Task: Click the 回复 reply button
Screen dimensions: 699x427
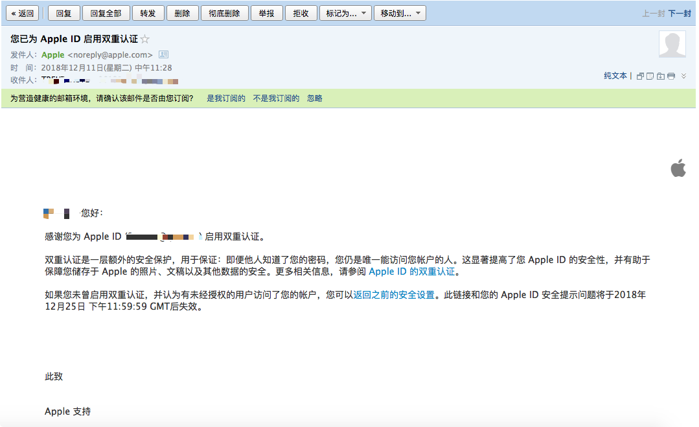Action: coord(63,14)
